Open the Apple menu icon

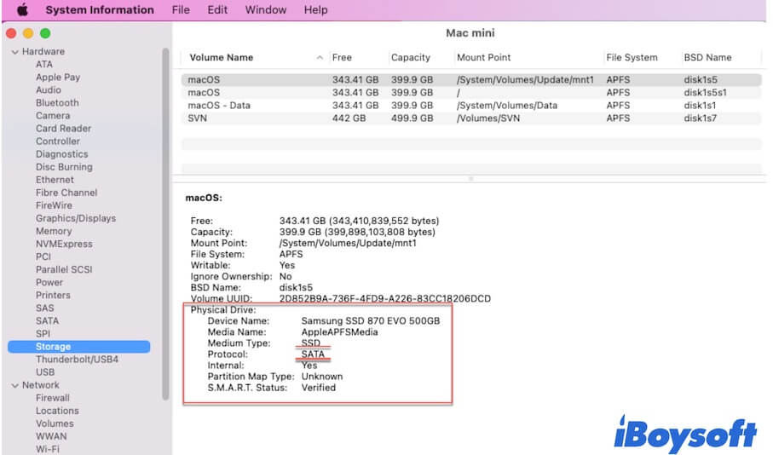22,10
